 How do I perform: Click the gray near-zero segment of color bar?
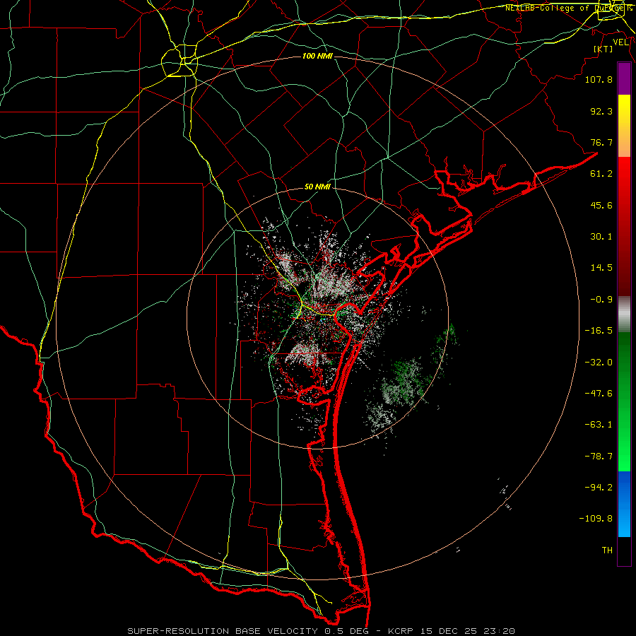[624, 314]
